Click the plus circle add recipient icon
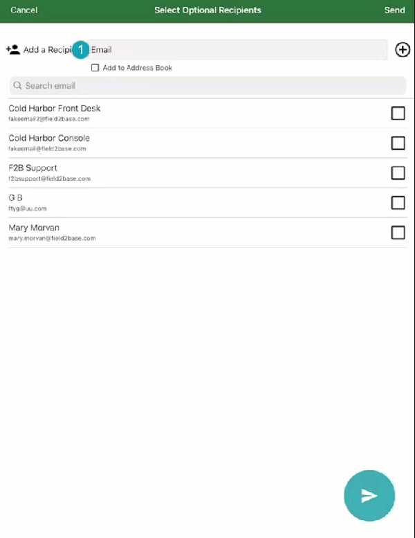Screen dimensions: 415x538 click(x=403, y=50)
